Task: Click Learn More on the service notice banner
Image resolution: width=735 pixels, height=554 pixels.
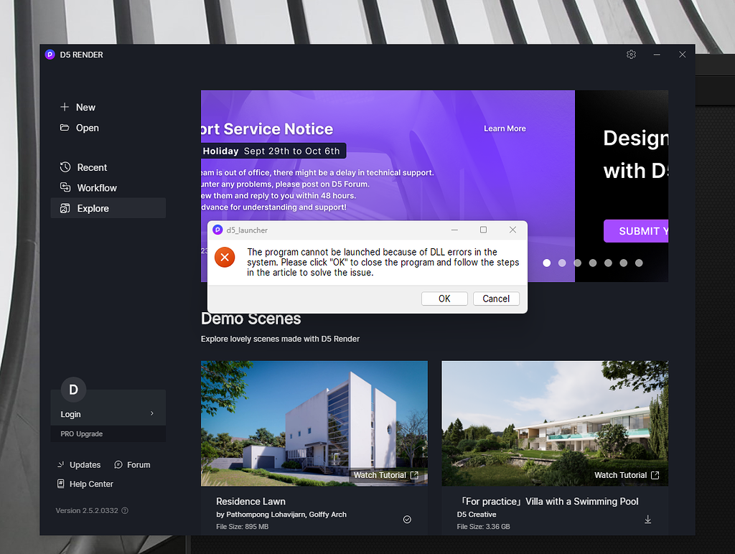Action: [x=505, y=128]
